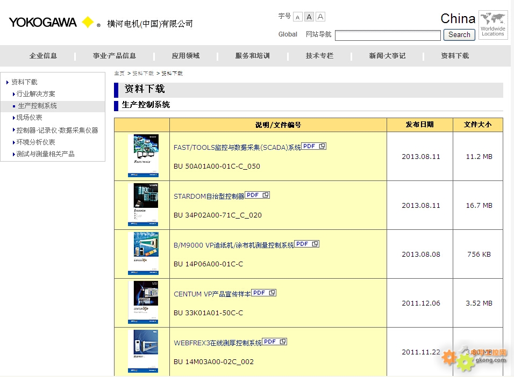
Task: Select 行业解决方案 in the sidebar
Action: 35,93
